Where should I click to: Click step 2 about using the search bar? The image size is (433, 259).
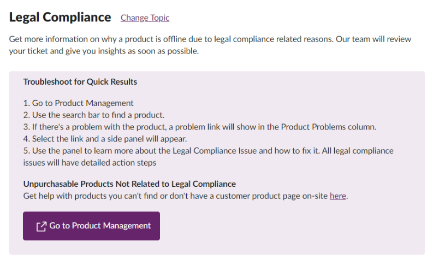pos(93,115)
